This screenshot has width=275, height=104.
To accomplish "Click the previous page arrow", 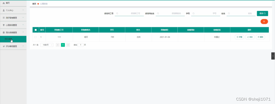I will 58,45.
